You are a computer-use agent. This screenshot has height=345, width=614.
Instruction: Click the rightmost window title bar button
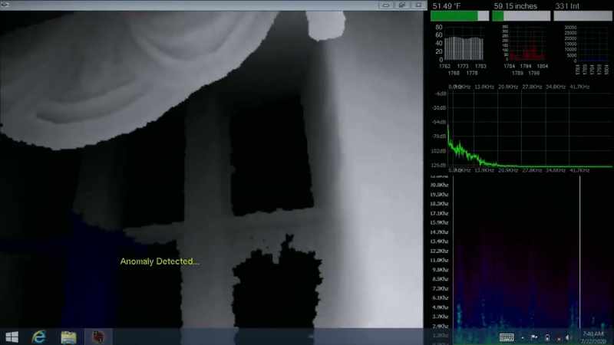(x=418, y=5)
